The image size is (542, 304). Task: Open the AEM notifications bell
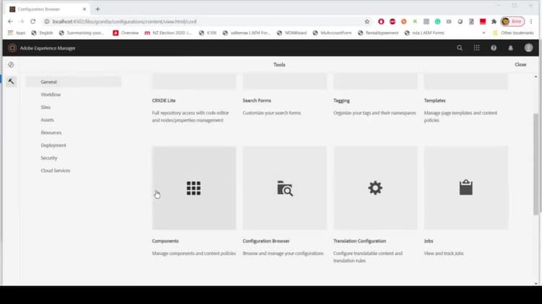click(x=510, y=48)
